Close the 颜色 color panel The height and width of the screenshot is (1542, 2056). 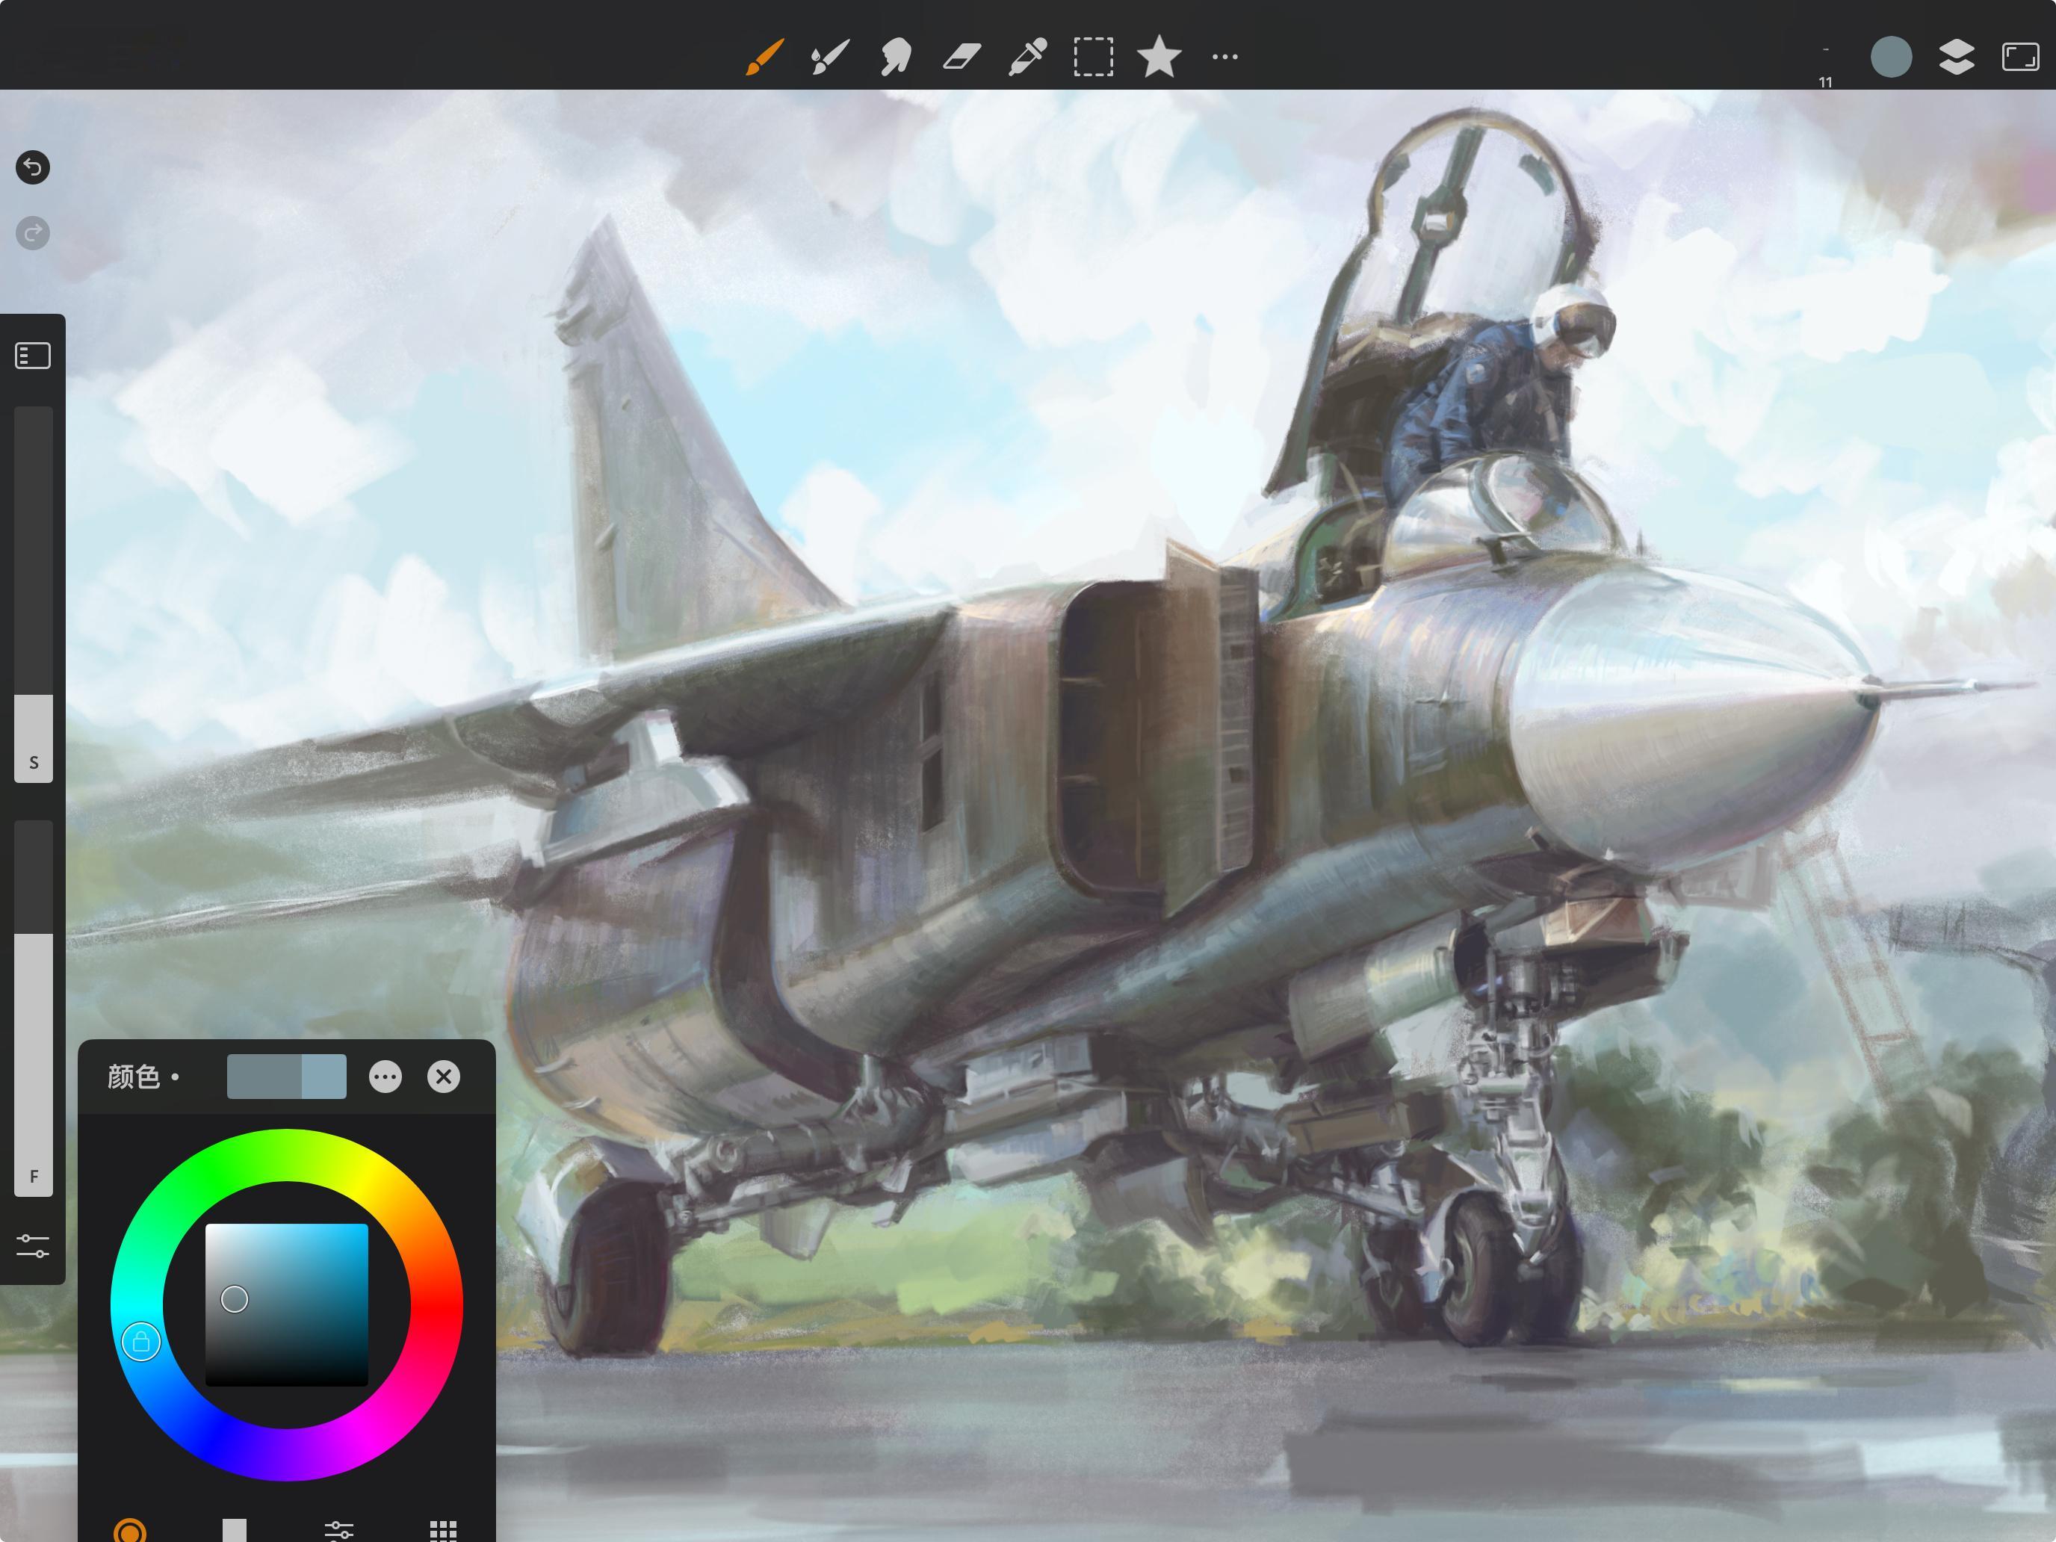[x=443, y=1077]
